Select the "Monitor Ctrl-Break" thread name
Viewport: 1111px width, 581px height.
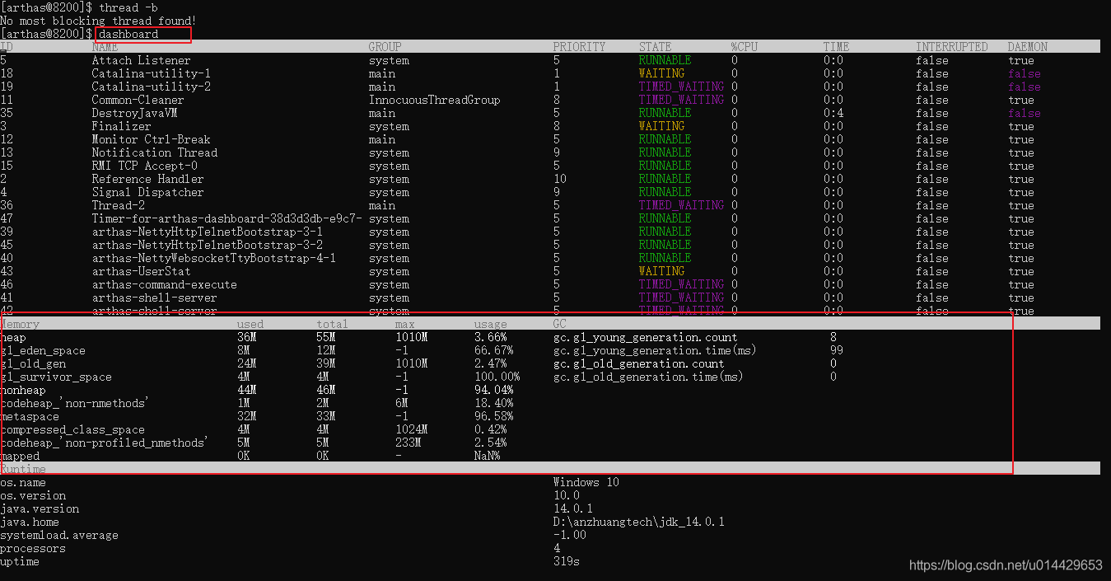[151, 139]
